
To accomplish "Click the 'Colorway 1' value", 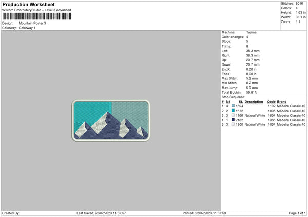I will 27,28.
